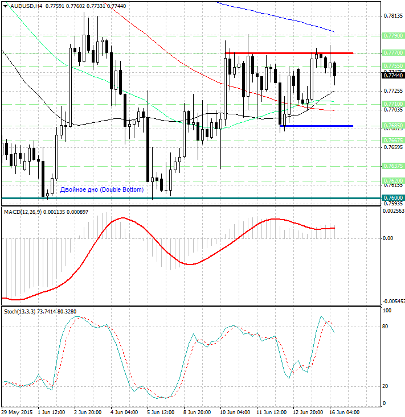Click the Stochastic 20 level label
The height and width of the screenshot is (417, 405).
pos(385,386)
